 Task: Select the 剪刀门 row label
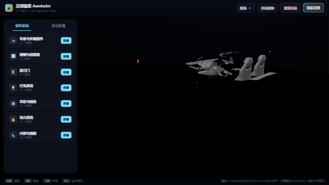coord(25,70)
